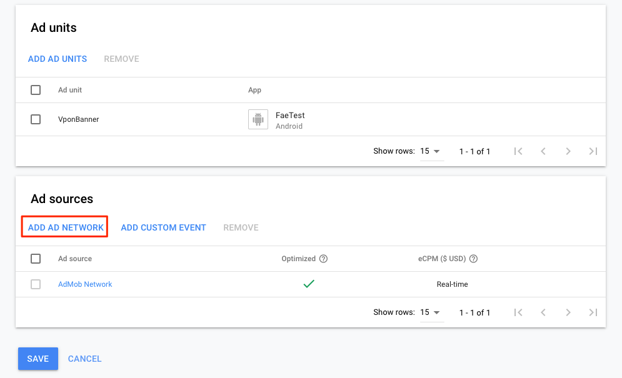
Task: Click the VponBanner ad unit name
Action: (79, 119)
